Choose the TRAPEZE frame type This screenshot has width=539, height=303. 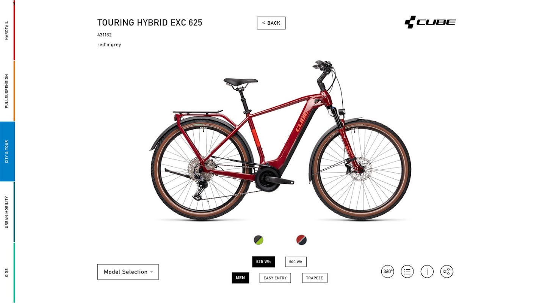click(315, 278)
